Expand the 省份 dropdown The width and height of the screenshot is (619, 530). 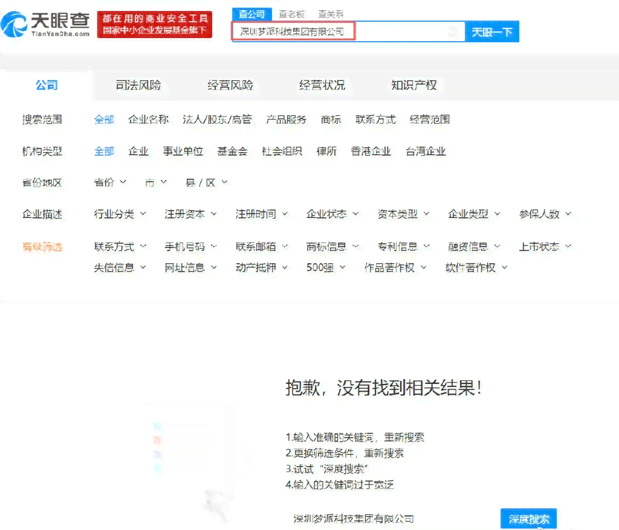(x=110, y=182)
